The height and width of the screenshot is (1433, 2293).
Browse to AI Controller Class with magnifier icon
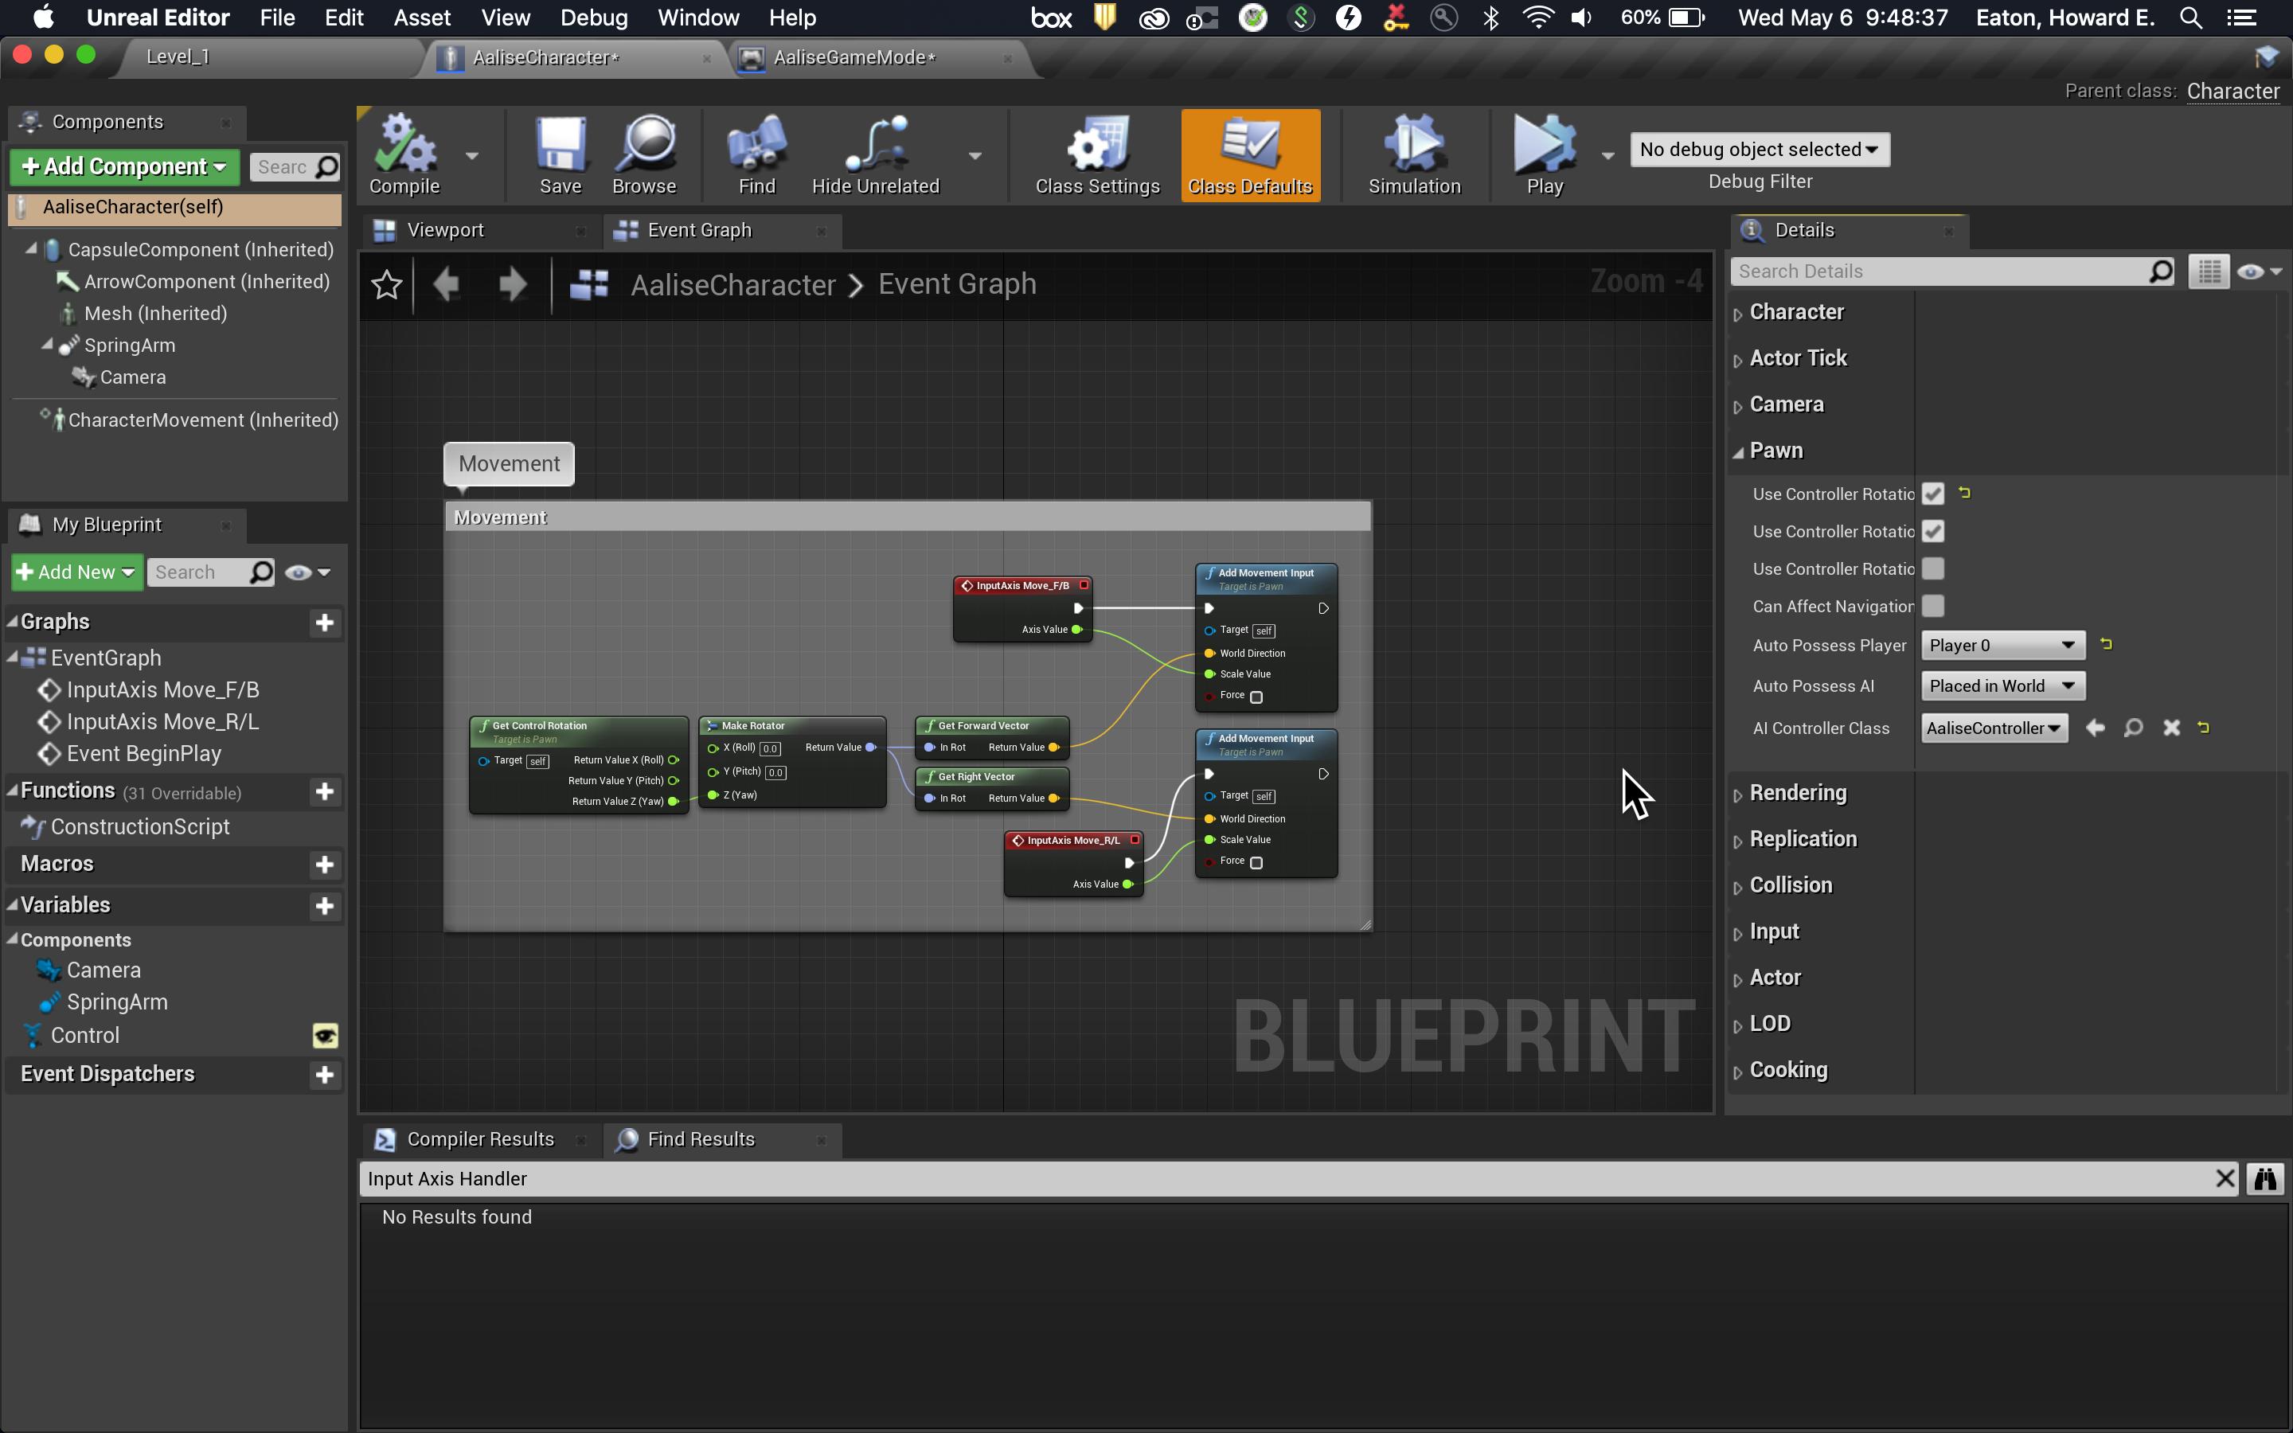(x=2133, y=728)
